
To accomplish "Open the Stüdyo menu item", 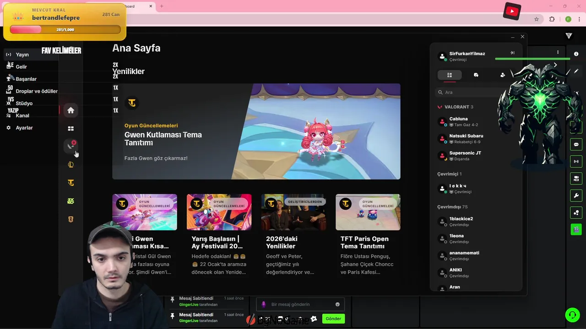I will (24, 103).
